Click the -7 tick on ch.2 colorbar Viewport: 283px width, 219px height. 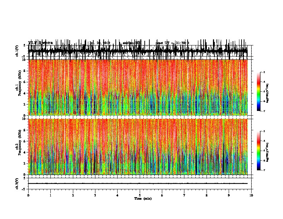pyautogui.click(x=264, y=170)
